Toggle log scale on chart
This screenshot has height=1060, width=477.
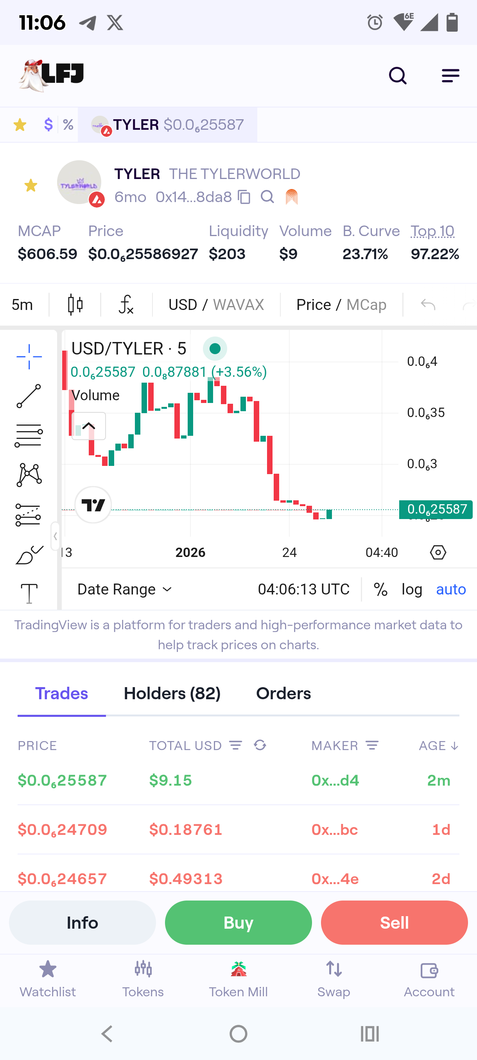coord(412,589)
